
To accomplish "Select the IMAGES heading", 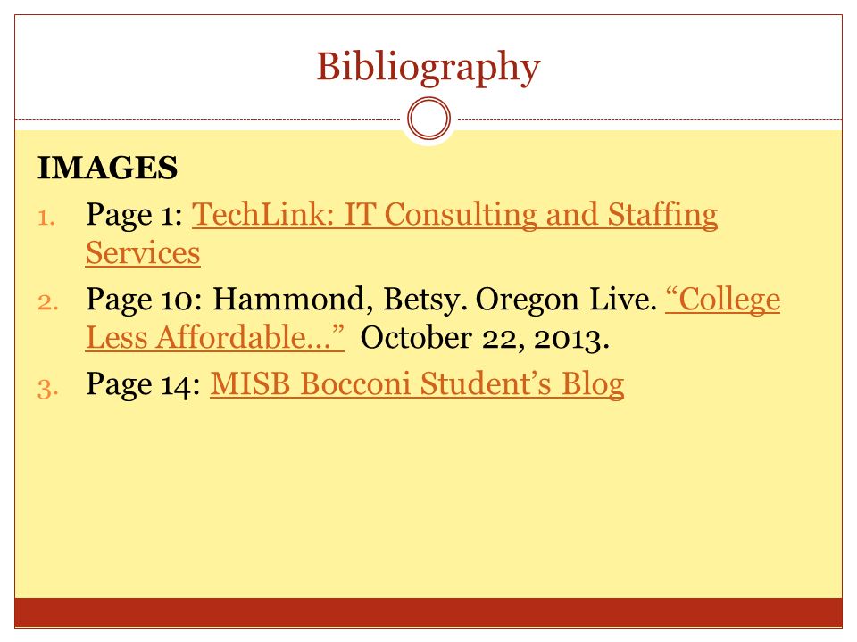I will 108,168.
